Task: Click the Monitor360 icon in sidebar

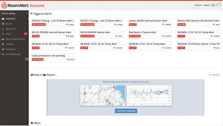Action: click(3, 29)
